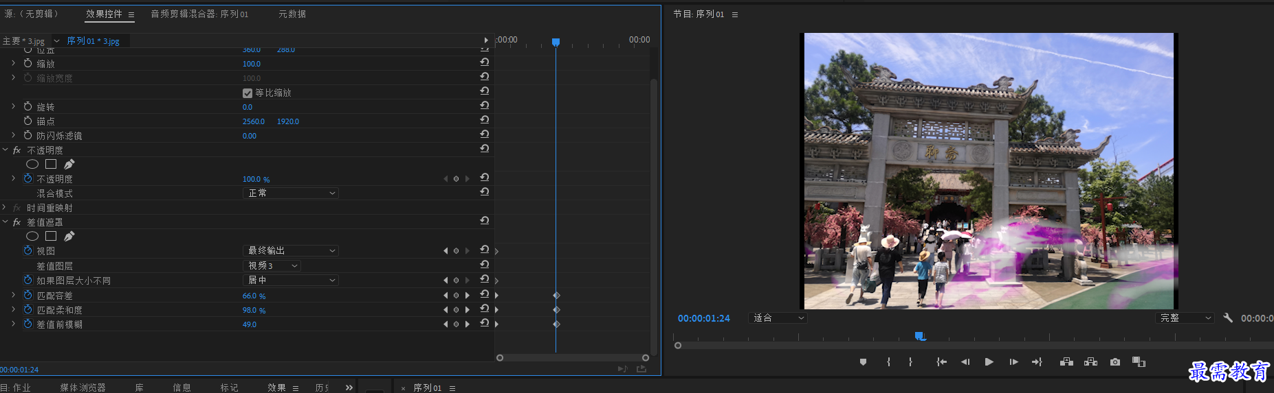Viewport: 1274px width, 393px height.
Task: Open the 差值图层 dropdown showing 视频 3
Action: (272, 265)
